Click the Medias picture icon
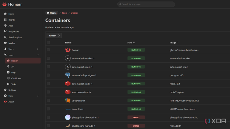 click(5, 43)
